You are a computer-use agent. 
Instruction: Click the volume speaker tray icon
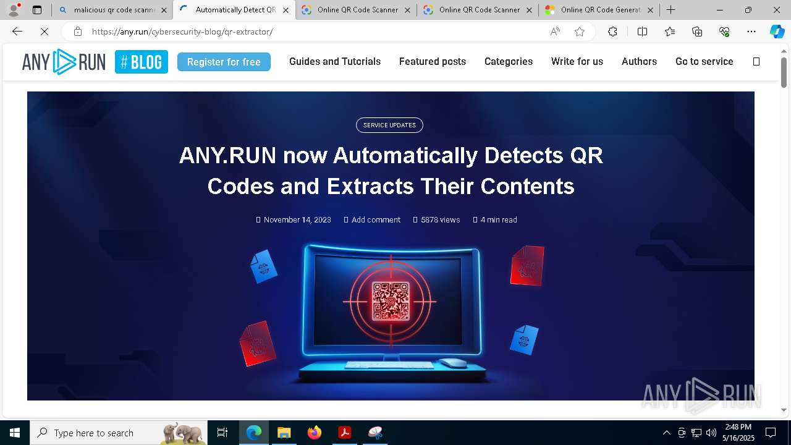711,433
